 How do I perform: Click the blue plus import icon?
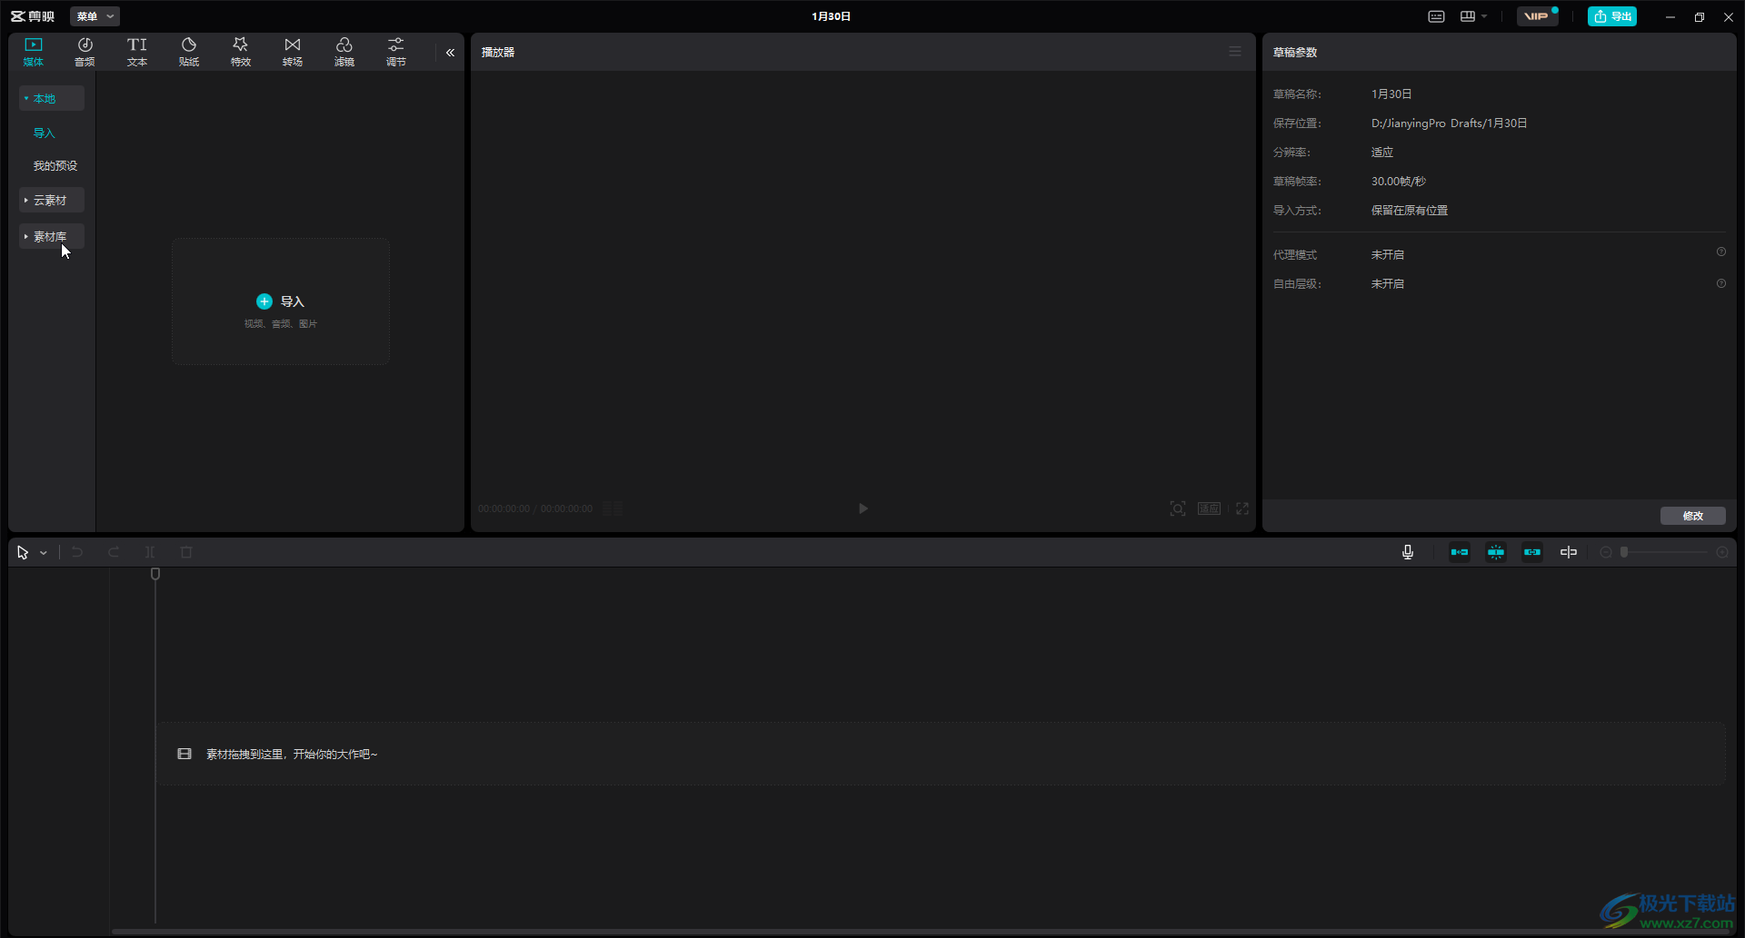pyautogui.click(x=264, y=301)
